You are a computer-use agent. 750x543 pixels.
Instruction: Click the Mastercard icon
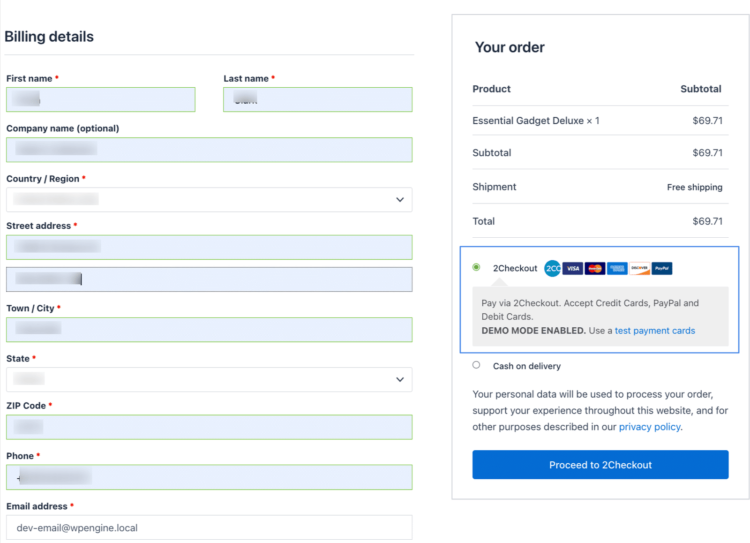point(595,268)
